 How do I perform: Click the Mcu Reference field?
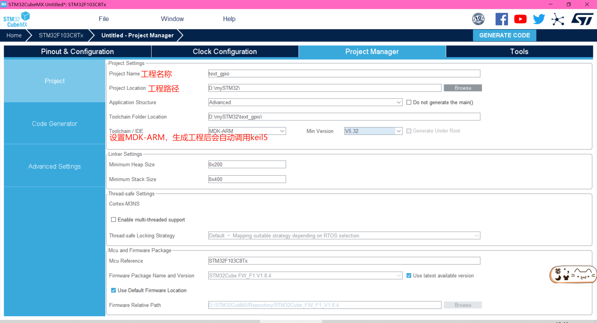point(344,261)
